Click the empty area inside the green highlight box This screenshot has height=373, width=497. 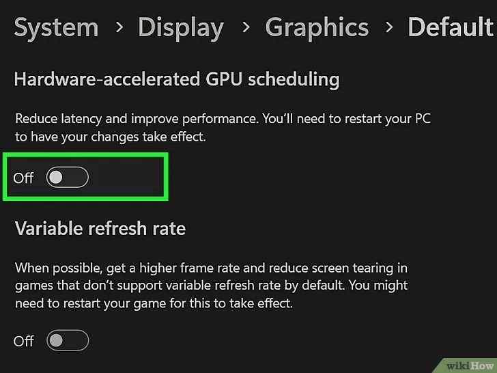130,178
